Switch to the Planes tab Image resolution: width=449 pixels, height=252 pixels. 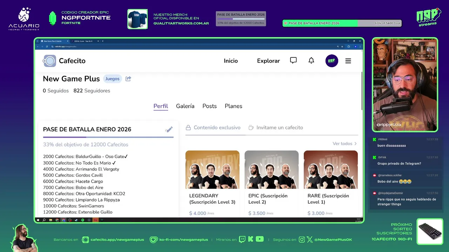tap(233, 106)
